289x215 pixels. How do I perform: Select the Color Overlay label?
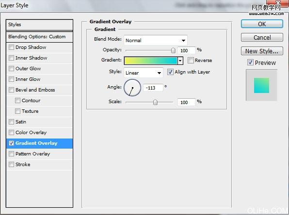[x=31, y=133]
